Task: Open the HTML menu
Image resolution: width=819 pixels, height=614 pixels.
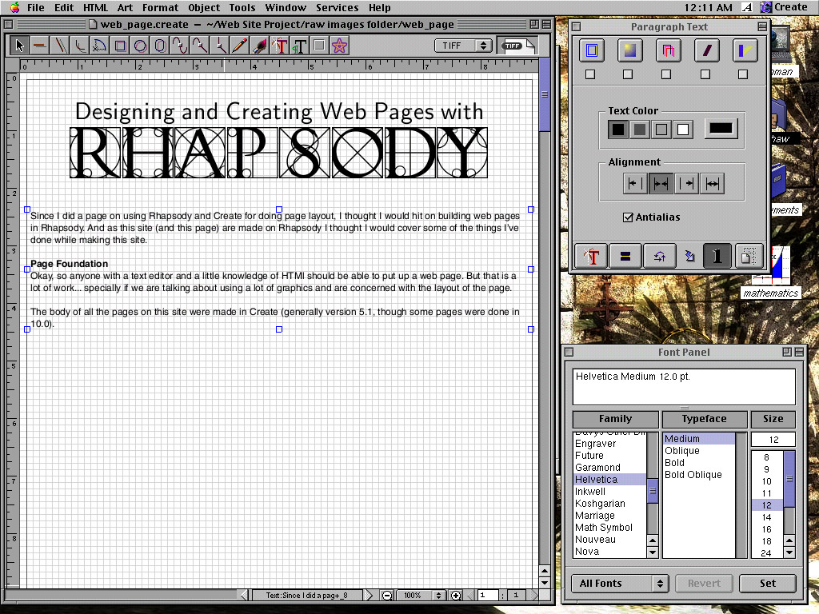Action: [x=95, y=8]
